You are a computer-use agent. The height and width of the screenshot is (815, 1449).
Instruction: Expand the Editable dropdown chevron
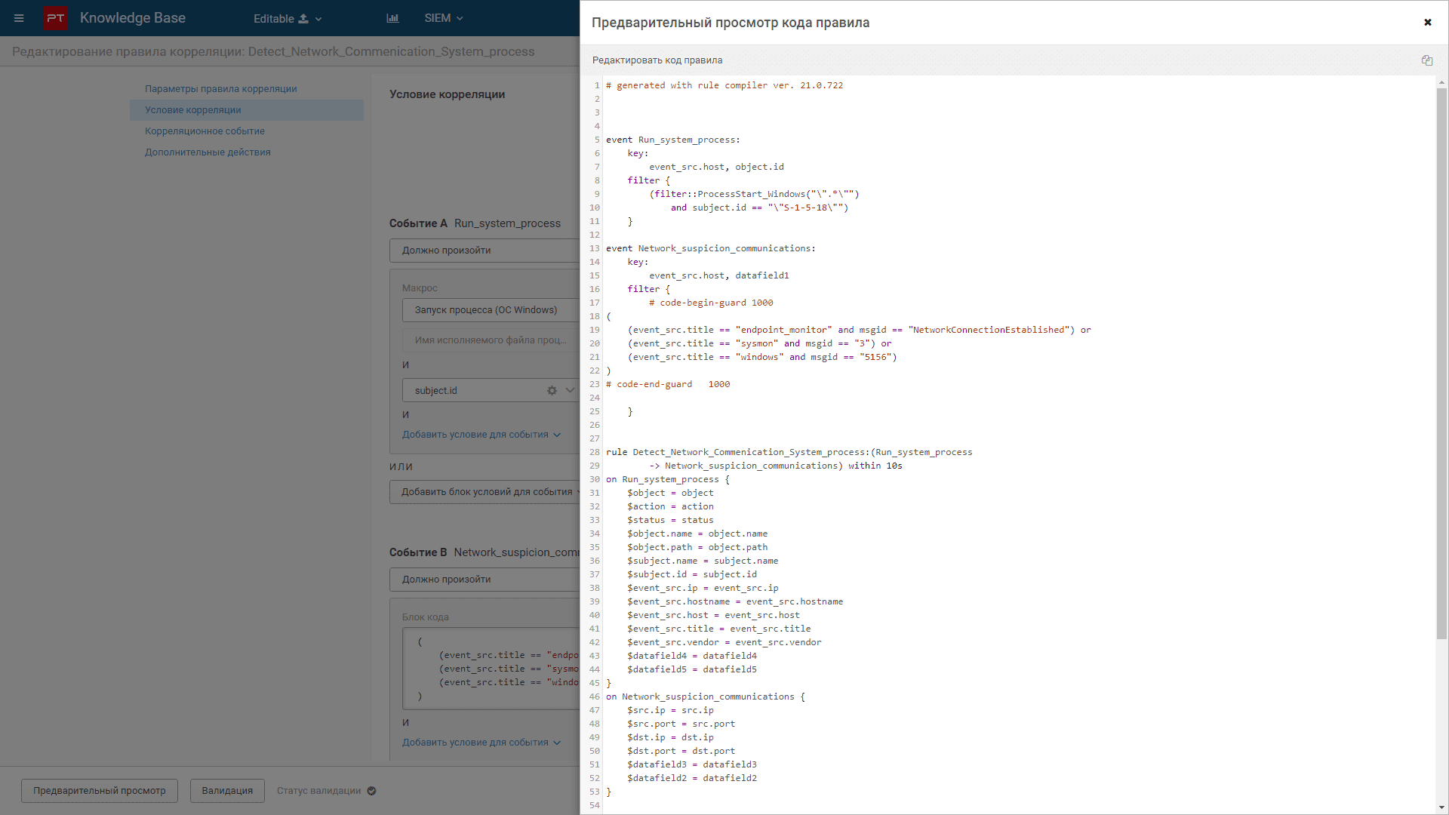click(318, 19)
